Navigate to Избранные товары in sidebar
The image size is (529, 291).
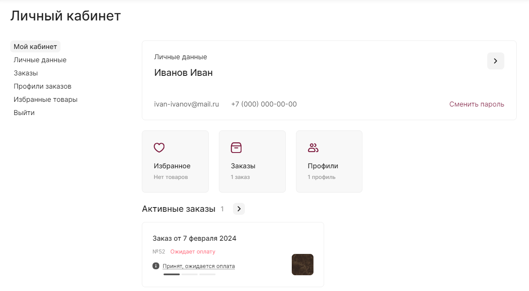point(46,99)
